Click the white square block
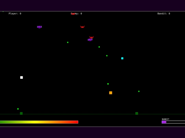Viewport: 185px width, 138px height. click(22, 77)
